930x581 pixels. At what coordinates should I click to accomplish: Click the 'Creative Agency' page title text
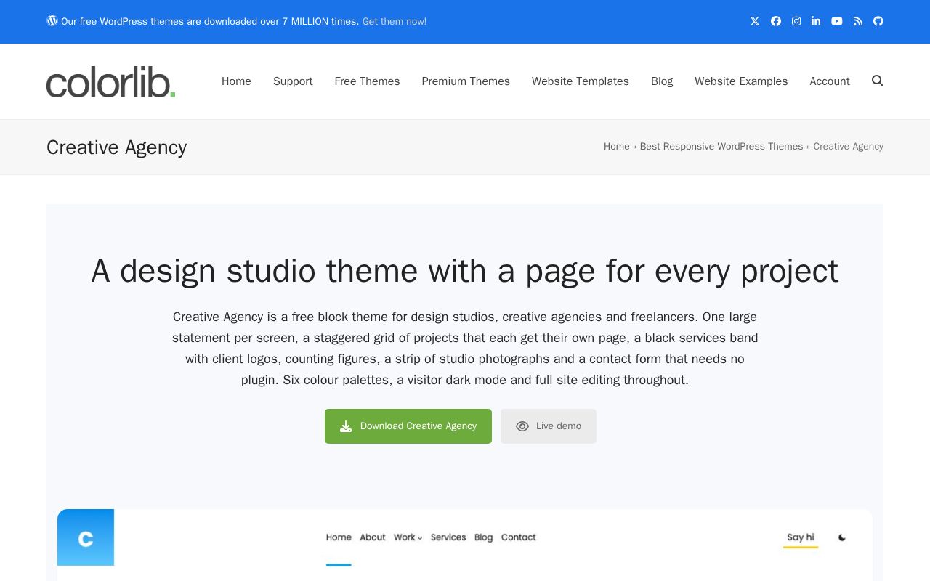pyautogui.click(x=116, y=147)
